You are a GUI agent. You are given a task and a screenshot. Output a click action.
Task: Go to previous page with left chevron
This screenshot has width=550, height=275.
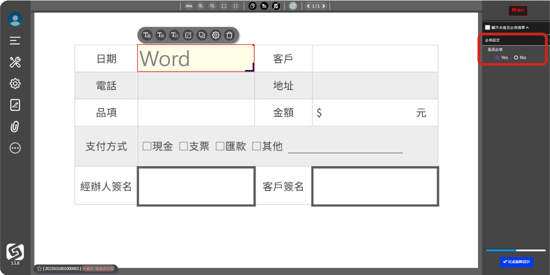[308, 6]
